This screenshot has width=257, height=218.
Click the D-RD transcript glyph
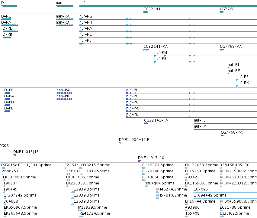point(10,31)
